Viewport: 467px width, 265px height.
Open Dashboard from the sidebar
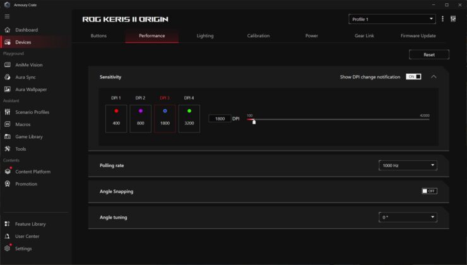click(27, 30)
